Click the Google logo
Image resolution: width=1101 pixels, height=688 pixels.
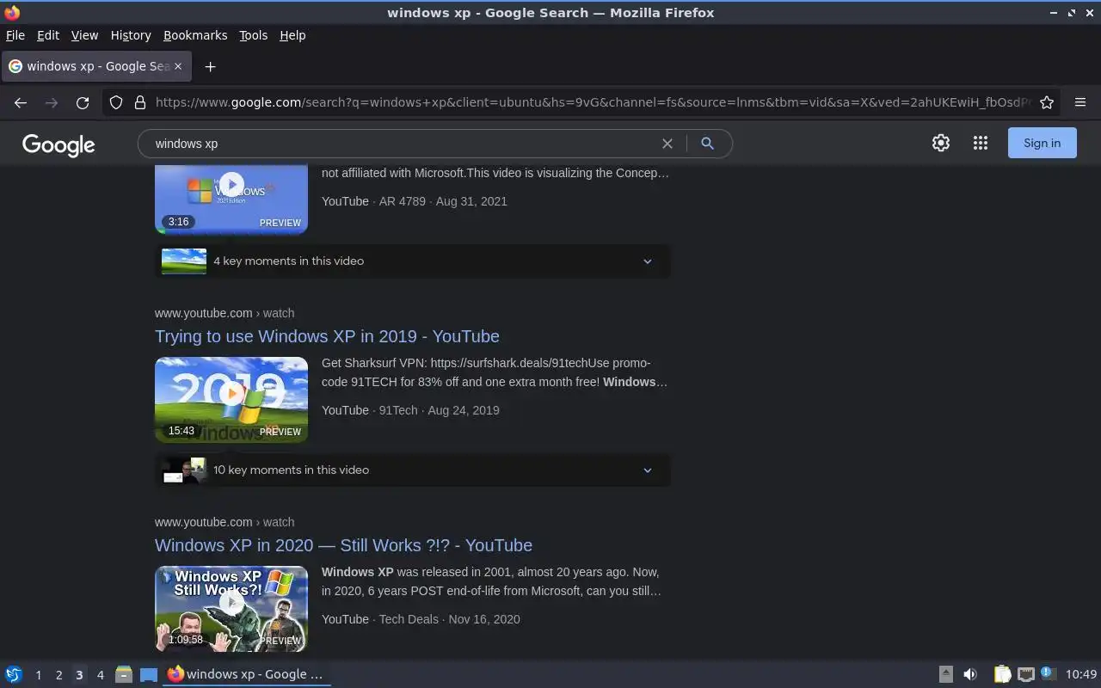pyautogui.click(x=58, y=144)
